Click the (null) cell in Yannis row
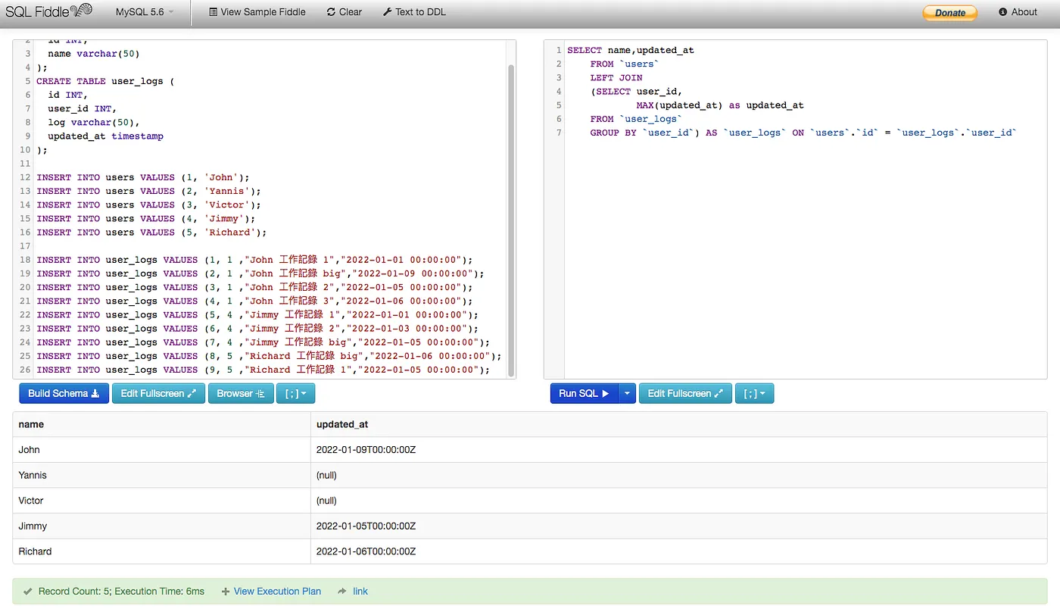This screenshot has height=612, width=1060. click(x=678, y=475)
